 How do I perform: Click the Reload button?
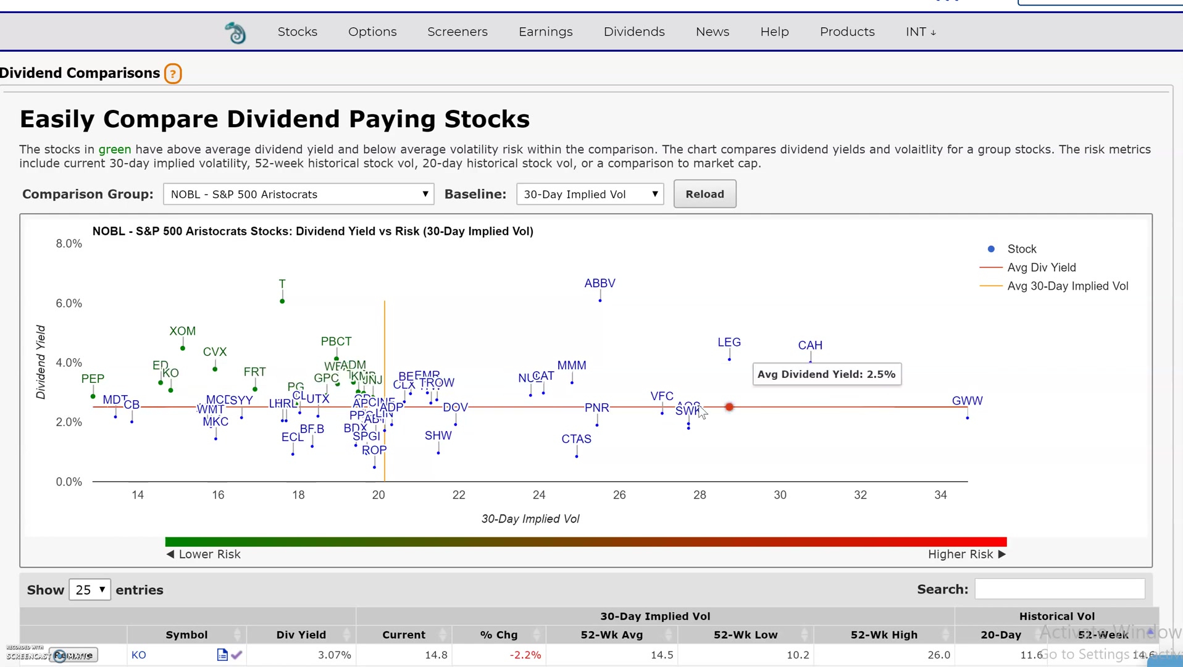pyautogui.click(x=704, y=194)
